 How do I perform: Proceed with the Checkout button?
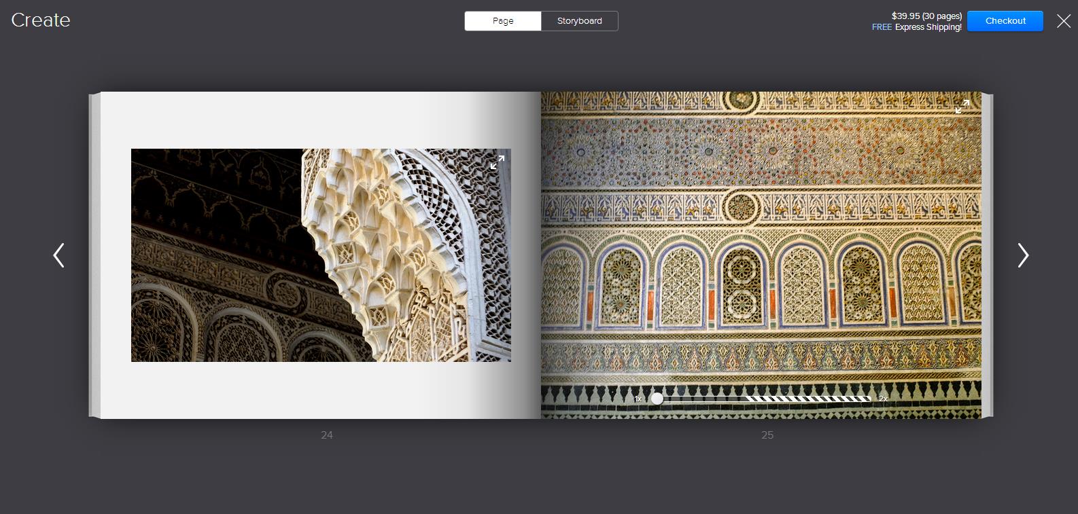1005,21
